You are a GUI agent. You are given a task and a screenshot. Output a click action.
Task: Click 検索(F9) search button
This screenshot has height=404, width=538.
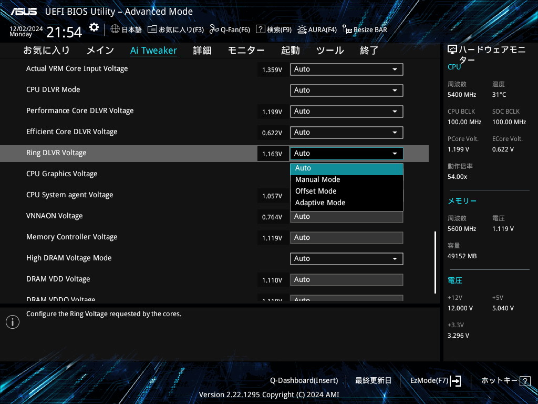280,29
